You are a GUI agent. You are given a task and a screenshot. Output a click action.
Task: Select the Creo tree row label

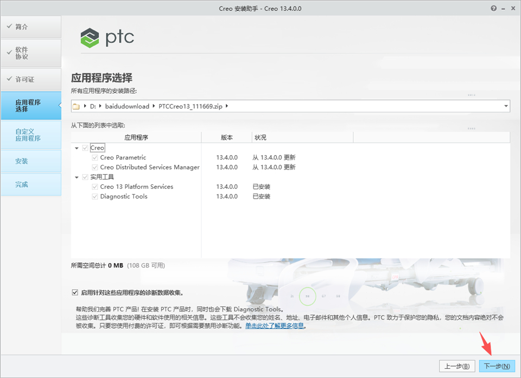tap(97, 148)
